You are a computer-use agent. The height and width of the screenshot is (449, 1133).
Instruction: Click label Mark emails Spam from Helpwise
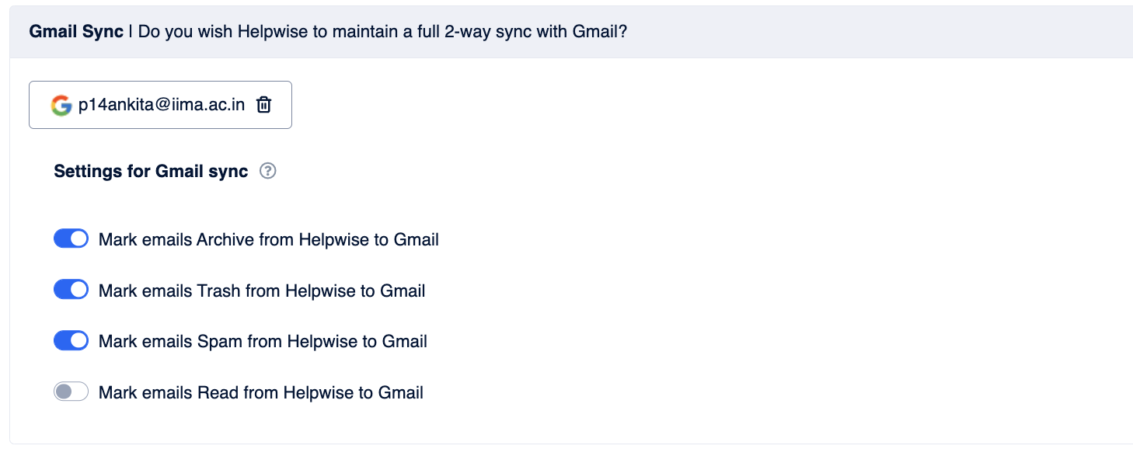point(263,341)
